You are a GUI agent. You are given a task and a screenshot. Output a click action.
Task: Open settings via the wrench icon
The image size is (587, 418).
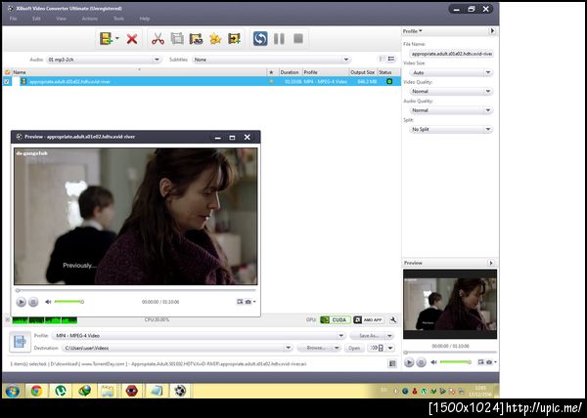(x=393, y=319)
